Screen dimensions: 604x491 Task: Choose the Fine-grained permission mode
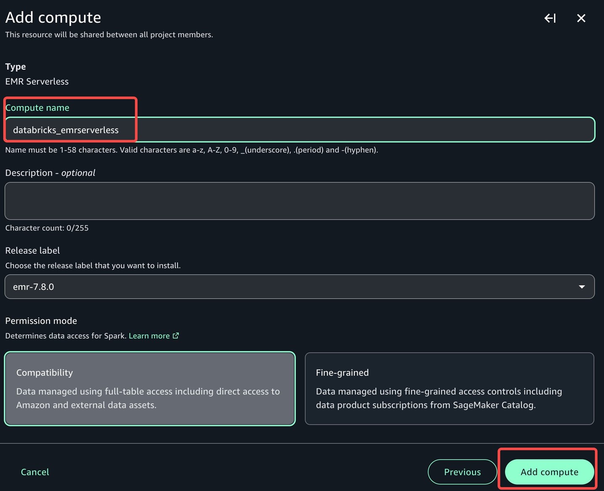449,389
